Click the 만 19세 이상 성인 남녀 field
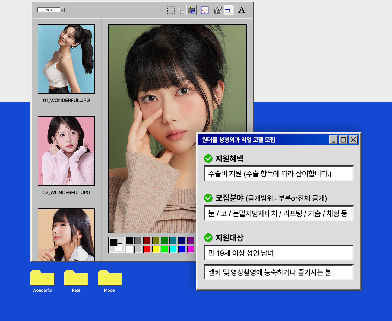 pyautogui.click(x=279, y=253)
